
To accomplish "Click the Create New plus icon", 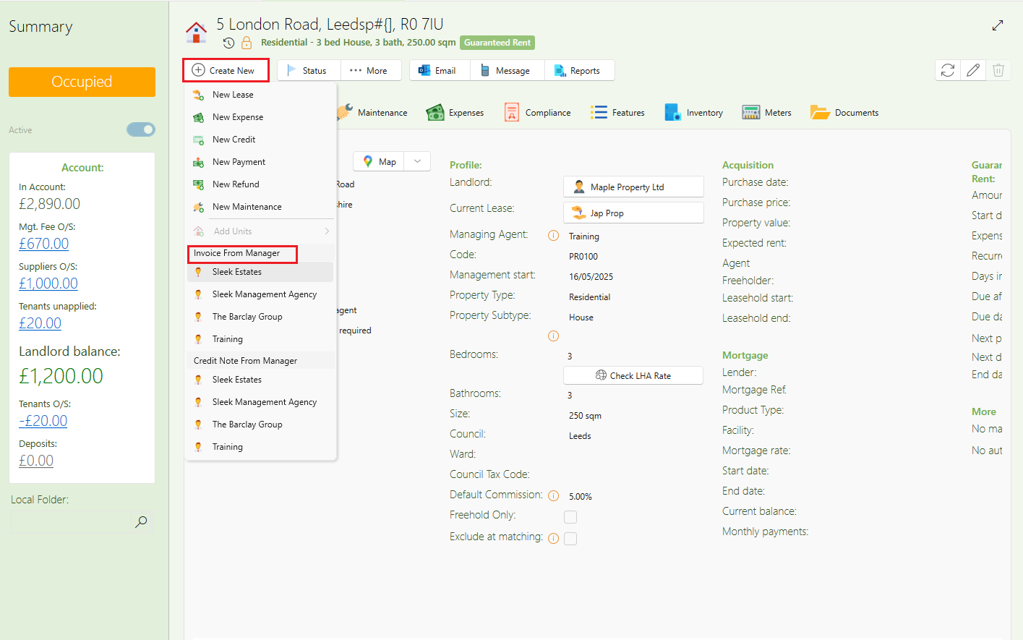I will tap(198, 70).
